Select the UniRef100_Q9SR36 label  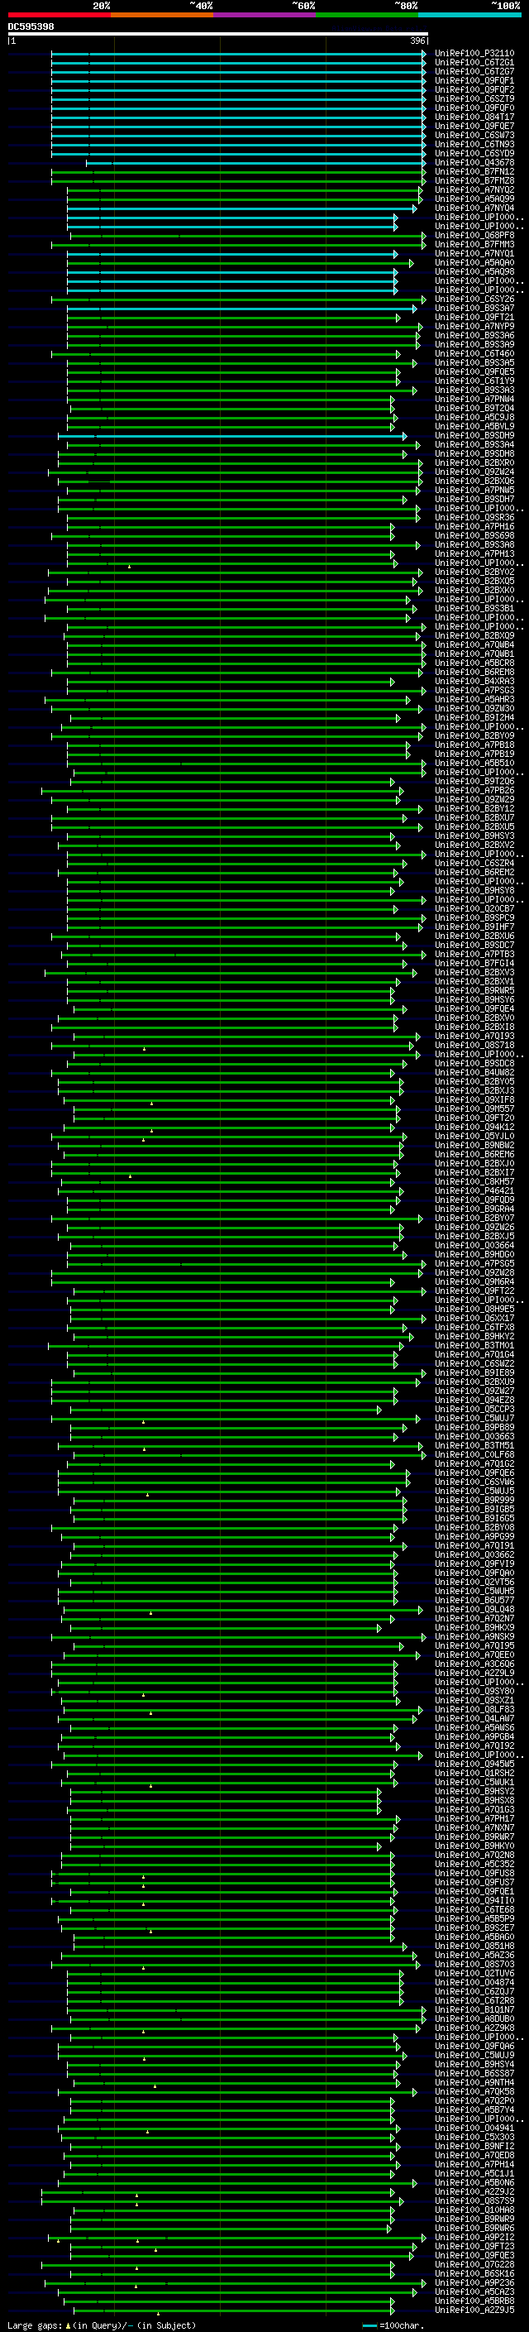(474, 517)
